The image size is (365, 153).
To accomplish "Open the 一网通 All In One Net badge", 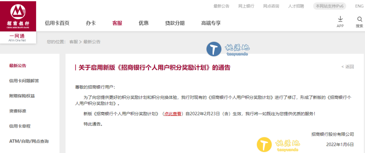I will click(x=18, y=38).
